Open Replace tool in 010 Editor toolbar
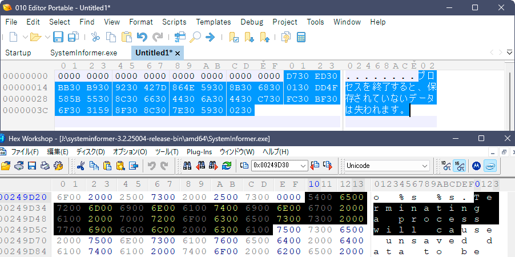This screenshot has width=515, height=257. point(180,37)
